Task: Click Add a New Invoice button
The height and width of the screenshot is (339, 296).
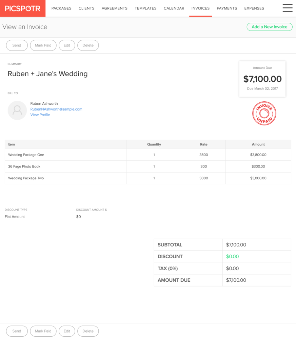Action: coord(270,27)
